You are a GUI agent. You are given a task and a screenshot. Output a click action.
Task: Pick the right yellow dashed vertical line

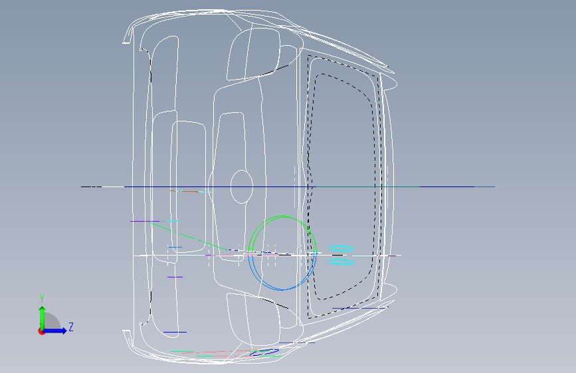click(x=387, y=187)
